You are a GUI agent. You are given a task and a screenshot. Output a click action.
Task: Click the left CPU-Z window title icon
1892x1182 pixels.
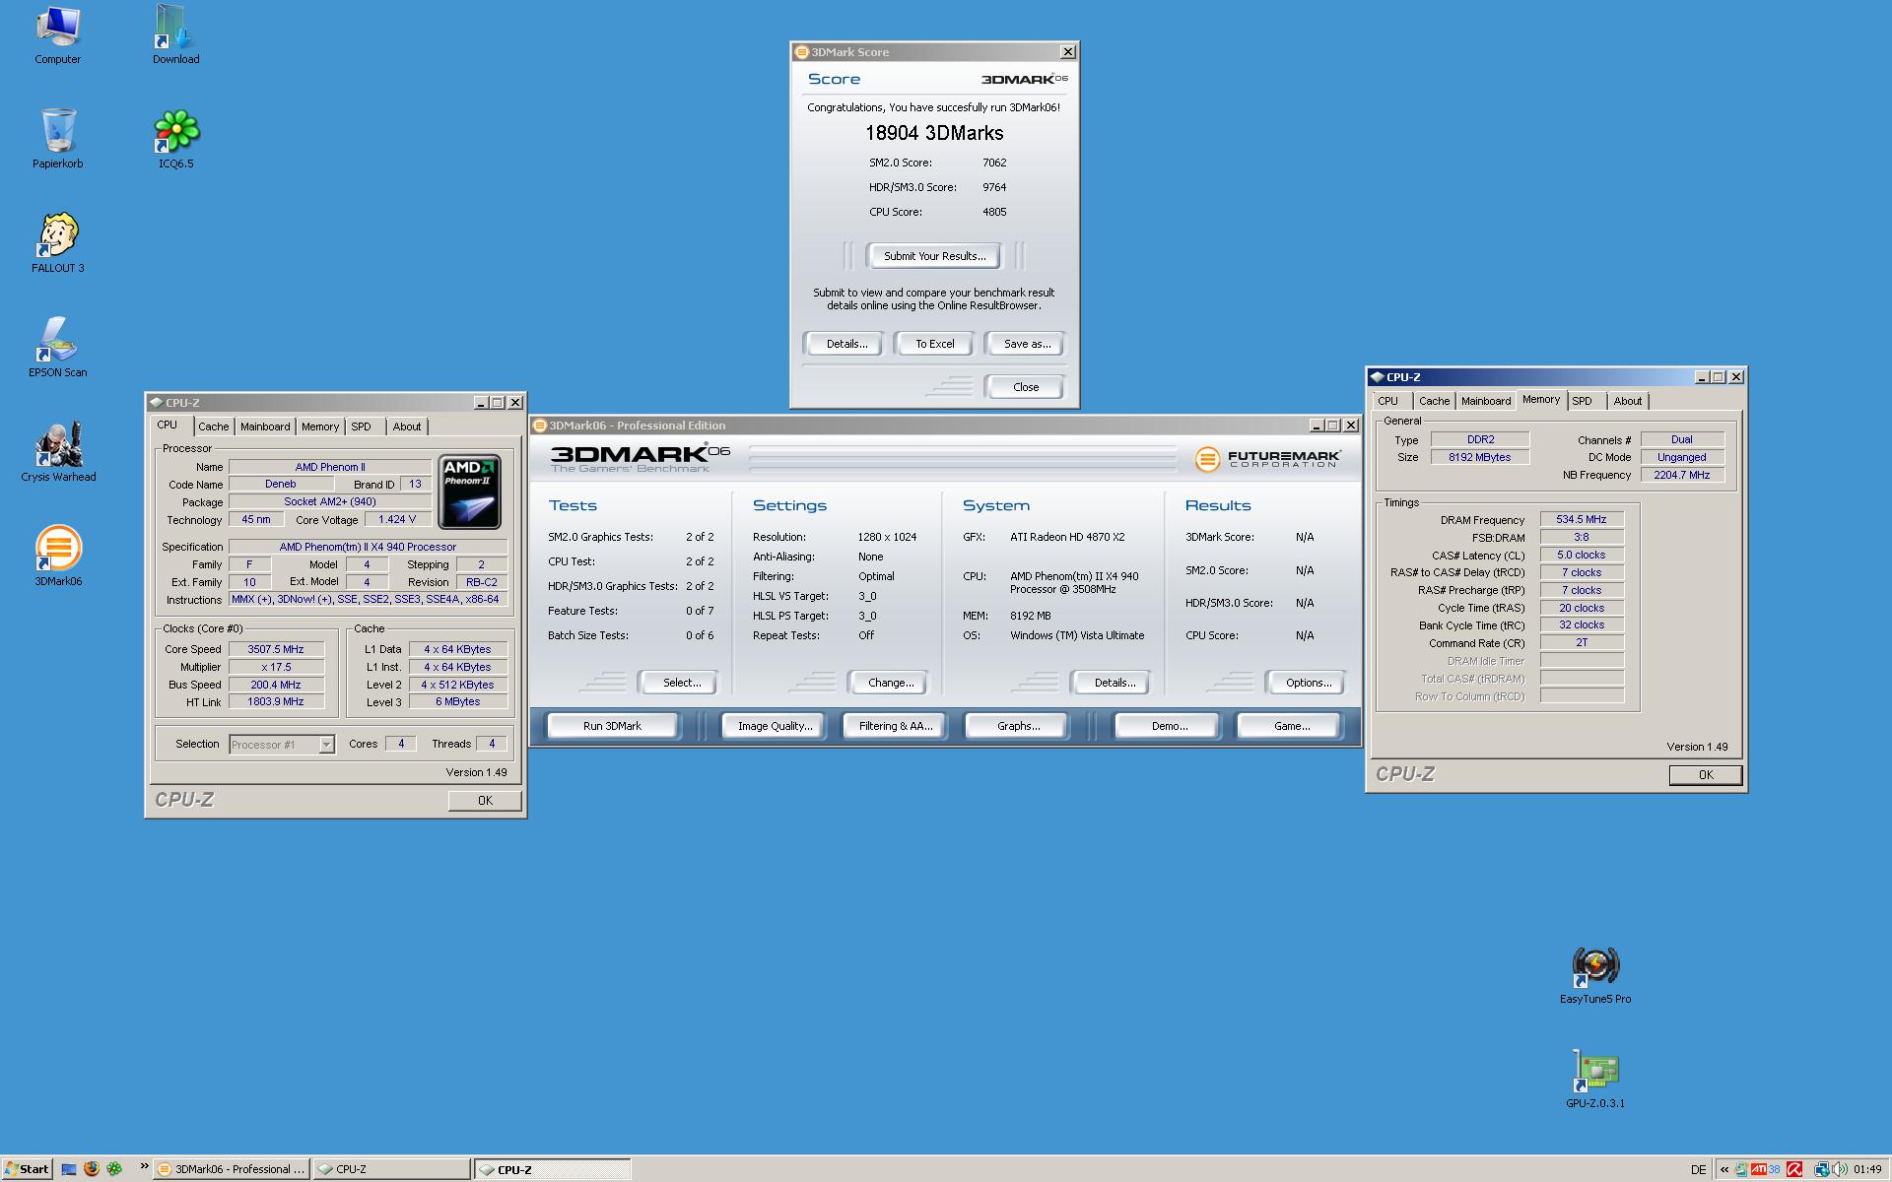[x=157, y=403]
